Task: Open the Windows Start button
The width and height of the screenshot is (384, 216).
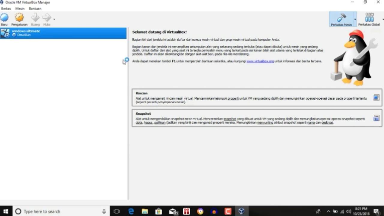Action: coord(6,211)
